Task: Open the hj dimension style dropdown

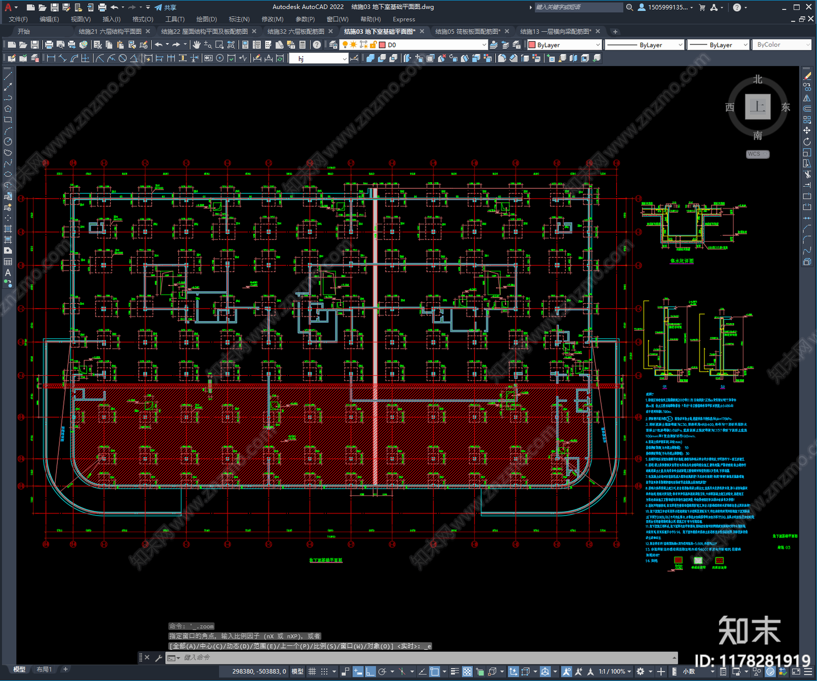Action: tap(345, 59)
